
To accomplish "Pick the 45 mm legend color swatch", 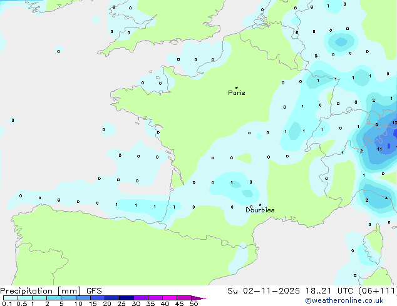I will pyautogui.click(x=184, y=298).
